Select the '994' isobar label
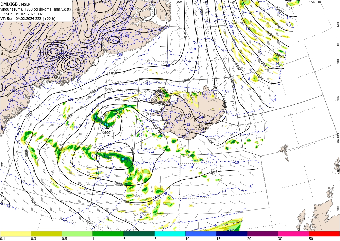 click(x=271, y=34)
